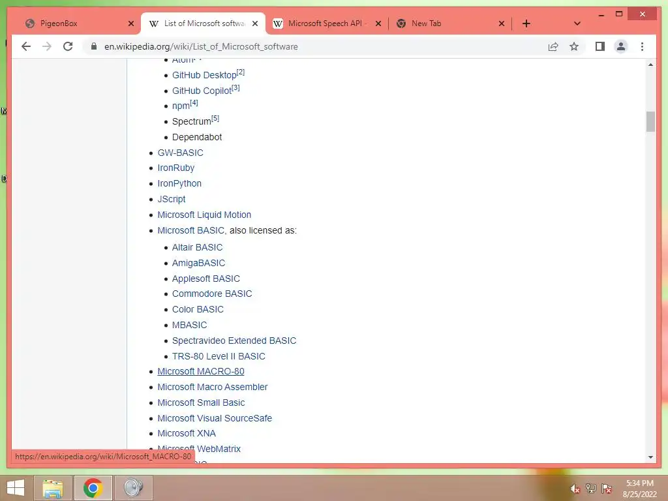Open the MBASIC article
The width and height of the screenshot is (668, 501).
pos(190,325)
